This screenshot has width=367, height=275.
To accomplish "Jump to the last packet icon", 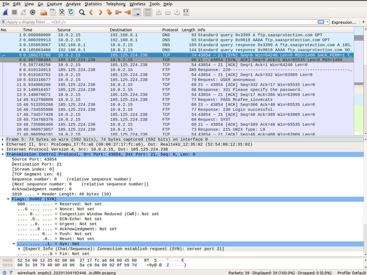I will 127,13.
